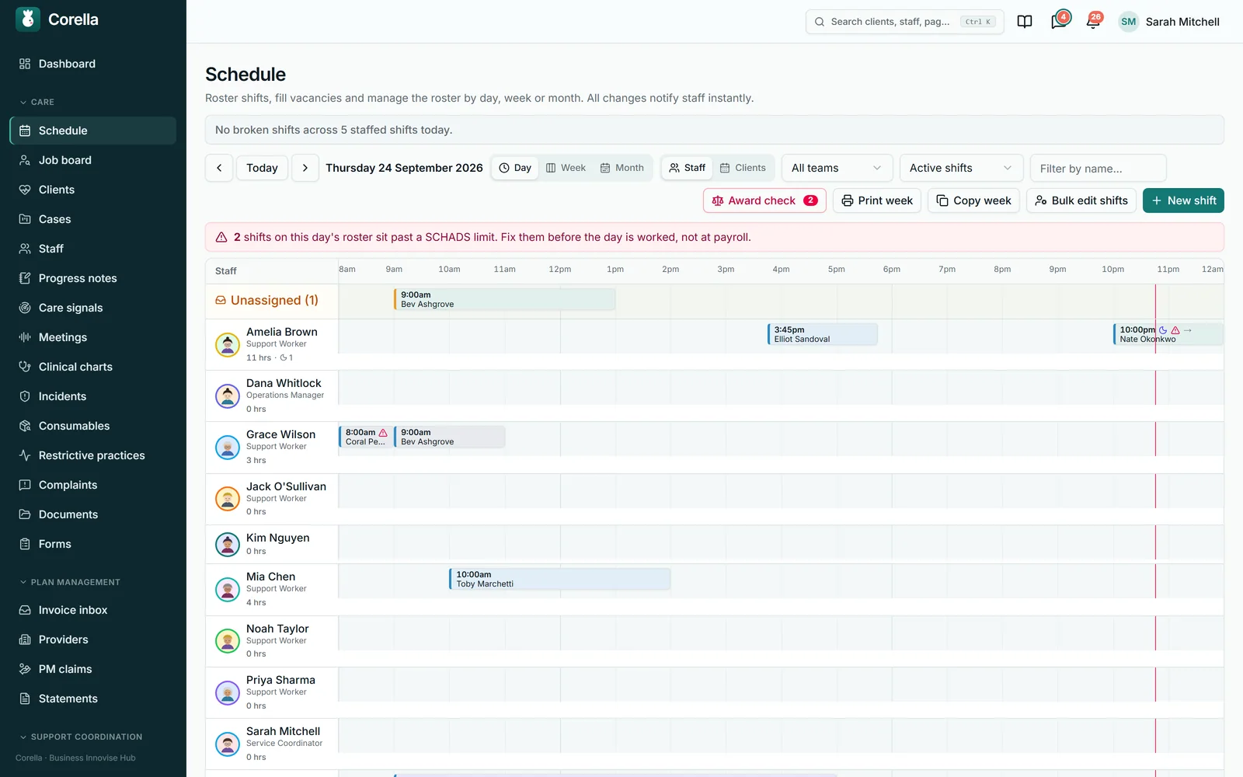
Task: Group roster by Clients
Action: 743,168
